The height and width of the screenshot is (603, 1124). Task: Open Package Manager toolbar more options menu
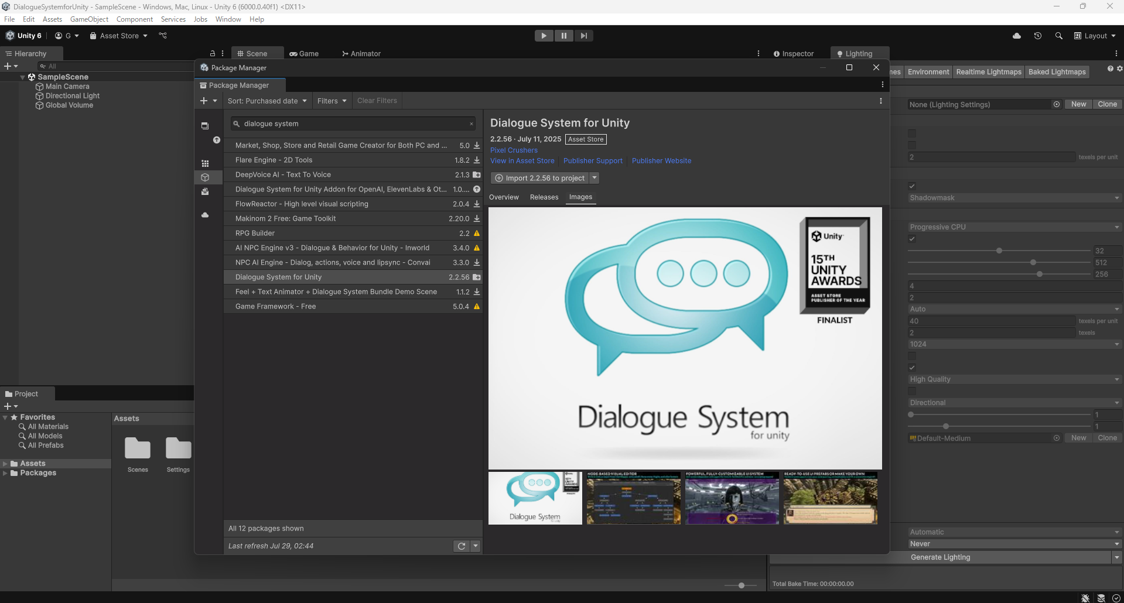click(880, 101)
